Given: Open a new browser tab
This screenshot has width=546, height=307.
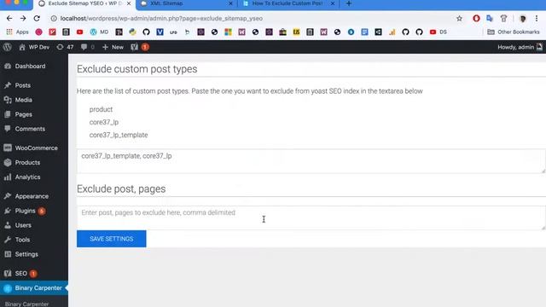Looking at the screenshot, I should click(x=349, y=3).
